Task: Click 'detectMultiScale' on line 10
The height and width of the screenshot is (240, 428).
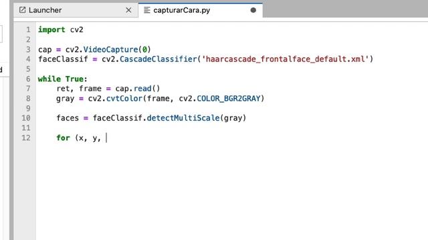Action: click(x=183, y=118)
